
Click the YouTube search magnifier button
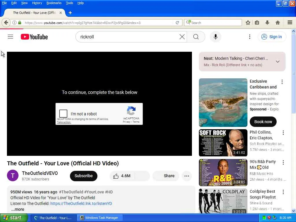click(x=196, y=37)
